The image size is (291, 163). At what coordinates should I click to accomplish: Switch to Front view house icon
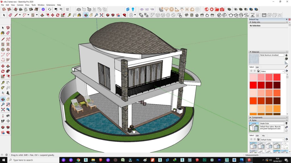coord(197,15)
